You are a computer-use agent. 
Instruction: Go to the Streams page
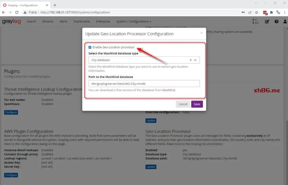coord(48,22)
